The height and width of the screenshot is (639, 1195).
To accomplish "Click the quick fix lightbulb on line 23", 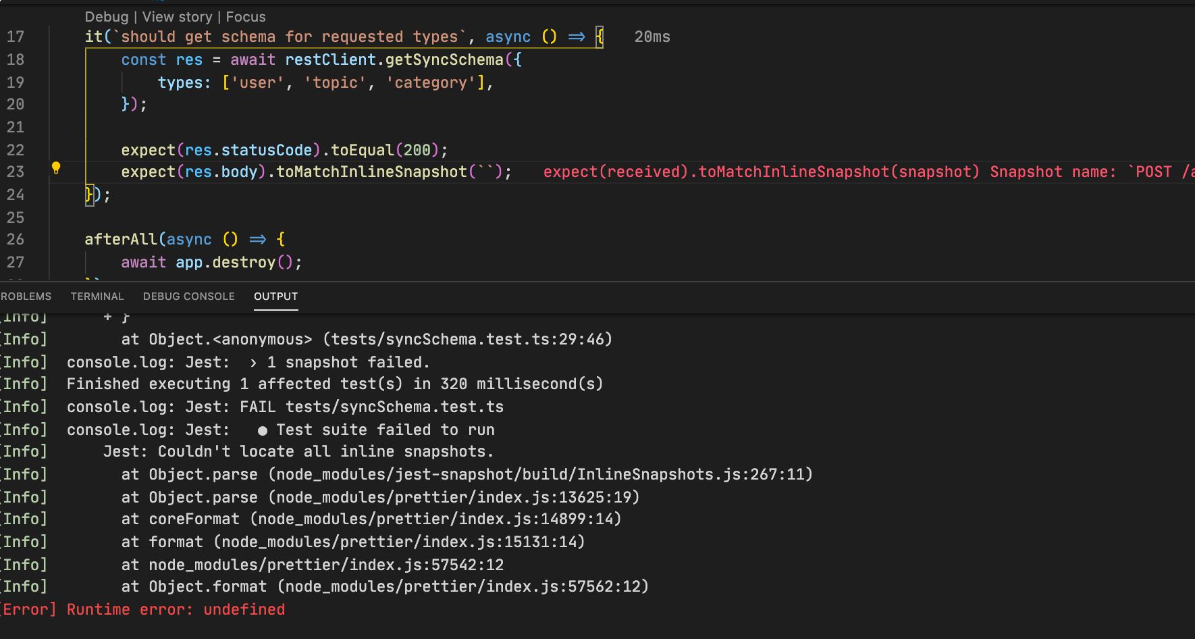I will point(56,168).
